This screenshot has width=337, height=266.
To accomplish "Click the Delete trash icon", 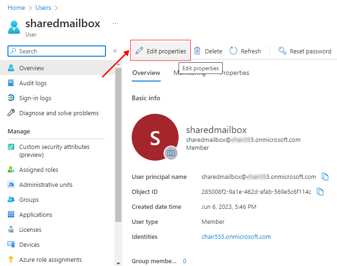I will pyautogui.click(x=198, y=51).
